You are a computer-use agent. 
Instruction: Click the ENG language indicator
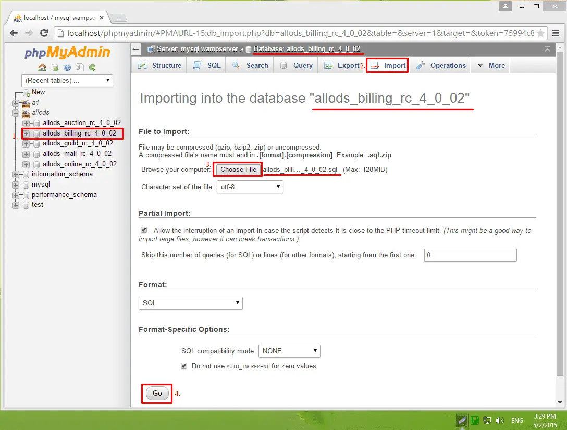tap(517, 421)
